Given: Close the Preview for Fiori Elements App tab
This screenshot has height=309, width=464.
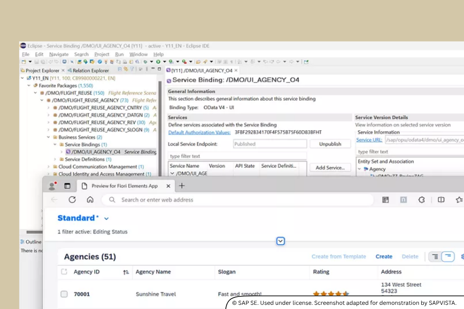Looking at the screenshot, I should [x=168, y=186].
